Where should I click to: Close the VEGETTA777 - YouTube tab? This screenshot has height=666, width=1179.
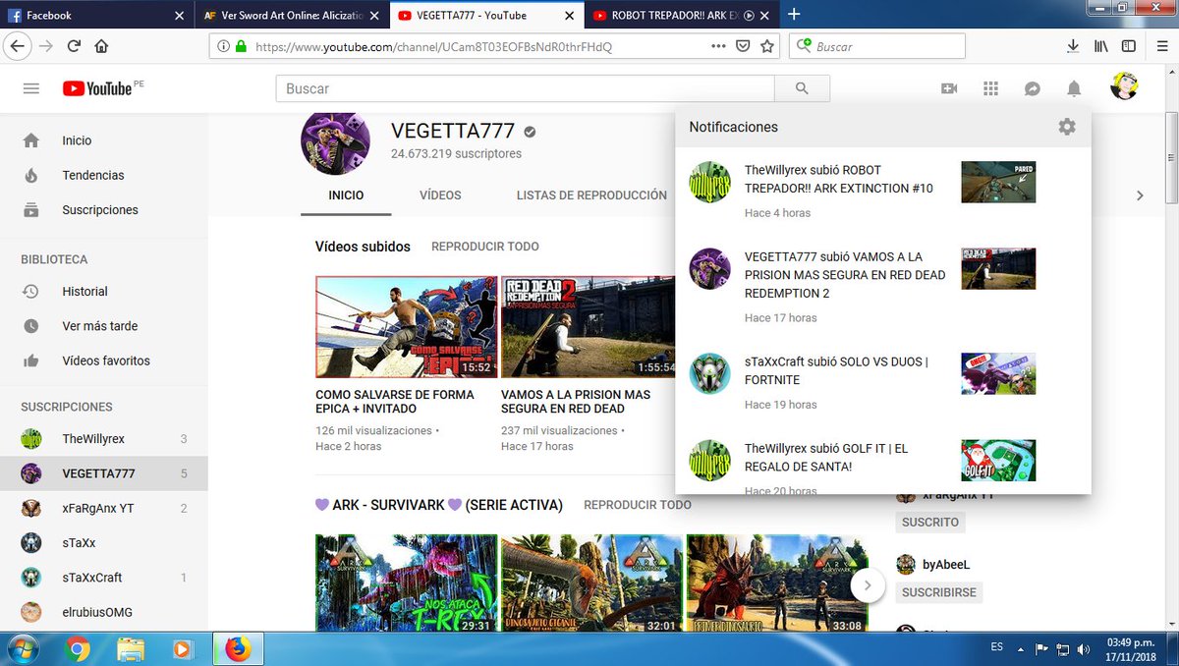[x=569, y=16]
